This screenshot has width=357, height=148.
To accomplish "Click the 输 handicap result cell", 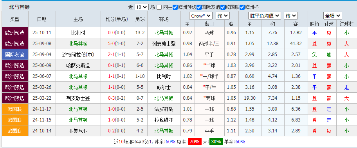I will coord(329,55).
